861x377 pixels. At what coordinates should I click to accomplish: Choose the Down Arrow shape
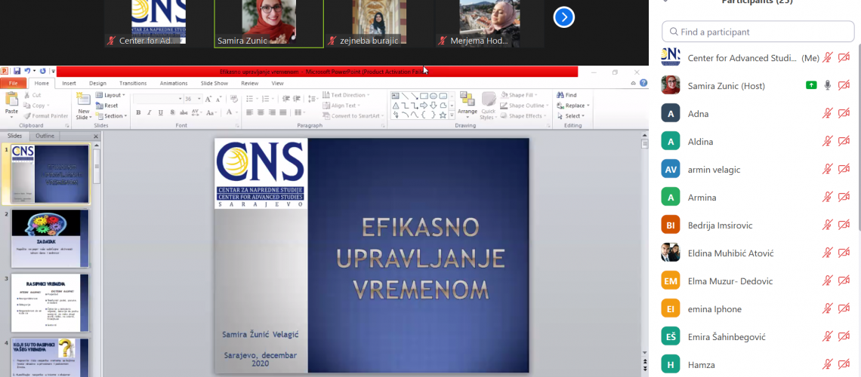[x=434, y=106]
